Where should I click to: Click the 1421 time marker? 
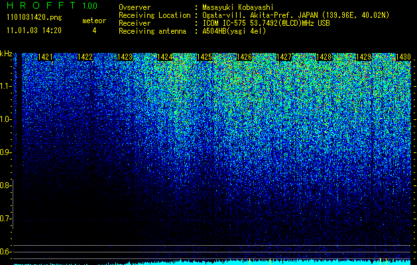click(x=46, y=57)
